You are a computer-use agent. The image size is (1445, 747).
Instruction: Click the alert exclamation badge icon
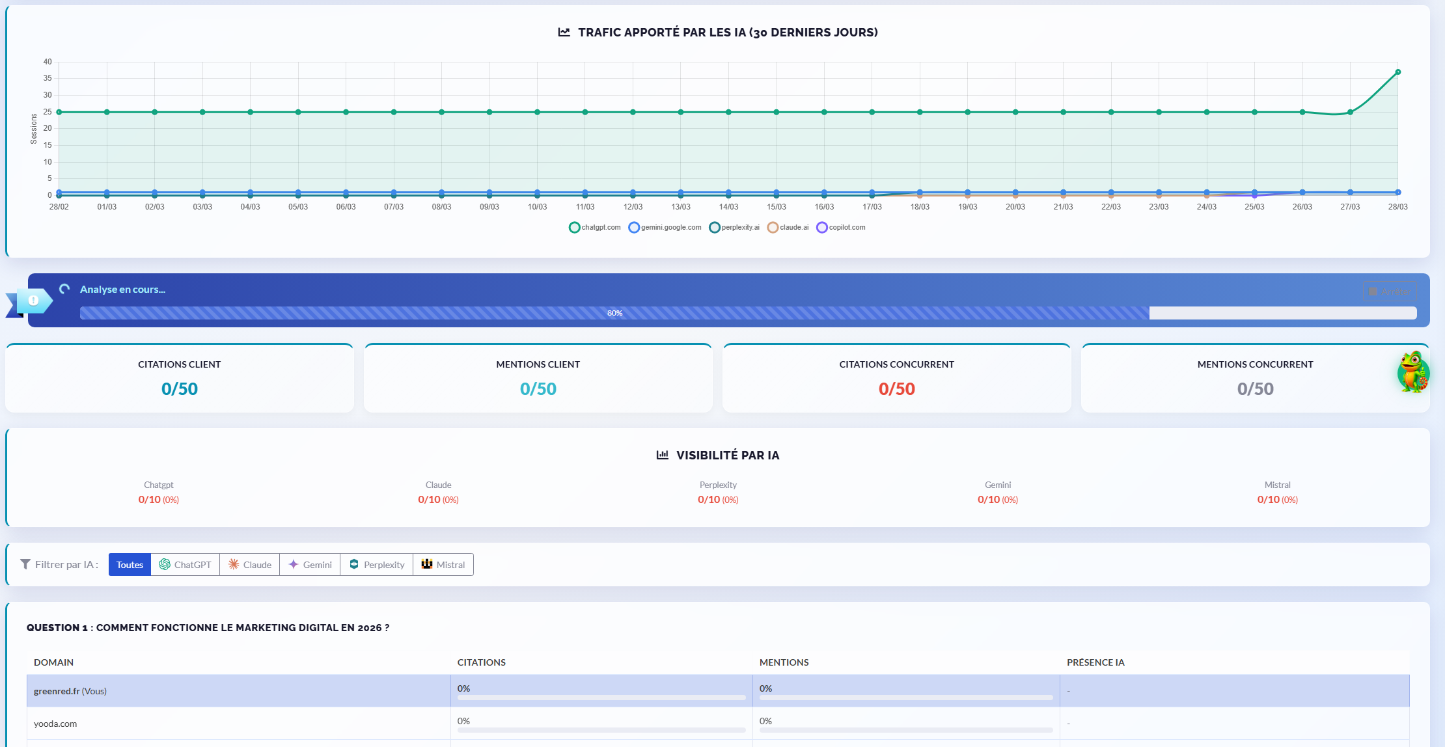click(33, 300)
